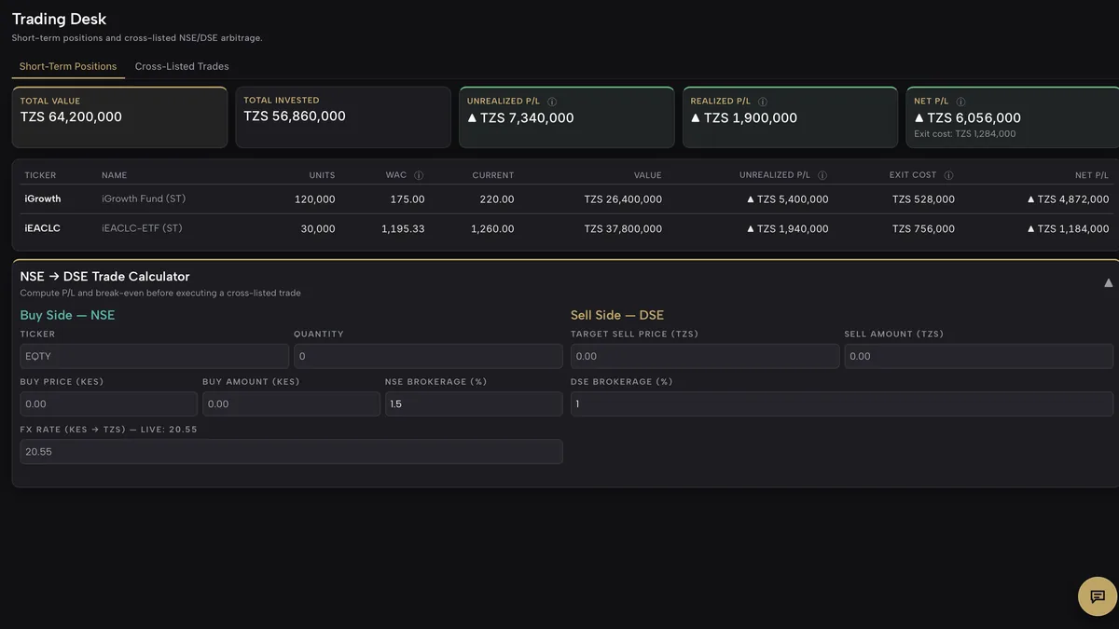Click iEACLC current price 1,260.00

coord(492,228)
